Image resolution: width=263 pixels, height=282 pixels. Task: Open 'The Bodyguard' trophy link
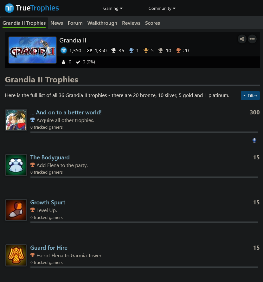click(x=50, y=157)
